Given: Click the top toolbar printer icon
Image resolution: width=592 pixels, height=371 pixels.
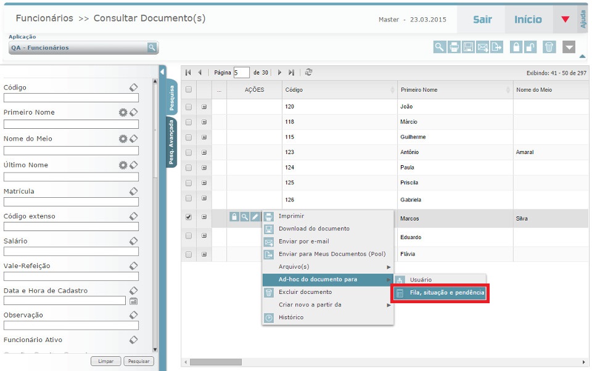Looking at the screenshot, I should (454, 47).
